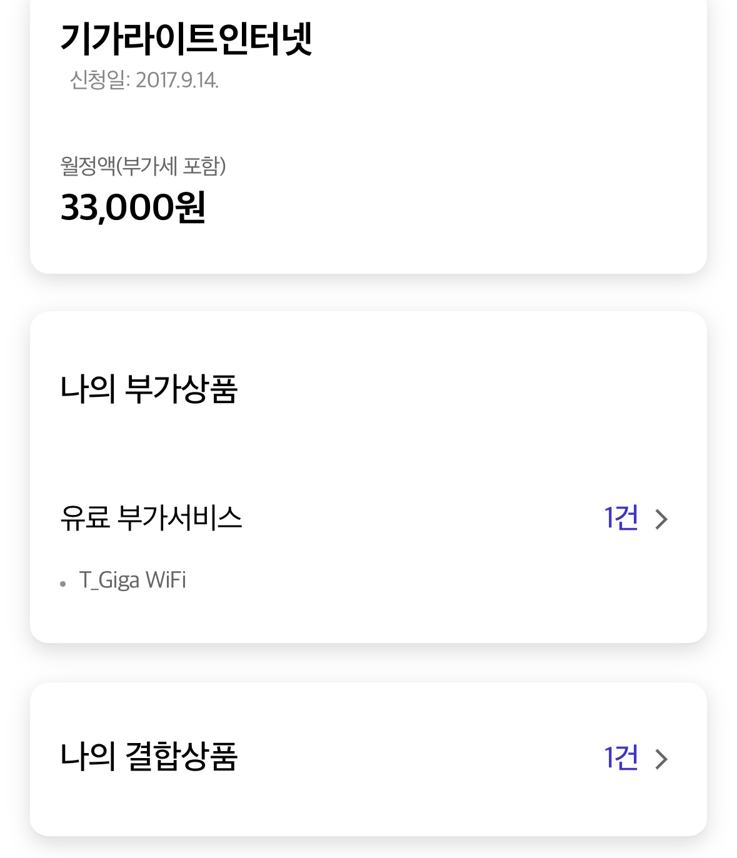The height and width of the screenshot is (858, 737).
Task: Expand the 나의 결합상품 section
Action: (368, 758)
